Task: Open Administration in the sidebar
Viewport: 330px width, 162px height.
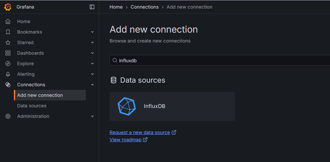Action: tap(33, 116)
